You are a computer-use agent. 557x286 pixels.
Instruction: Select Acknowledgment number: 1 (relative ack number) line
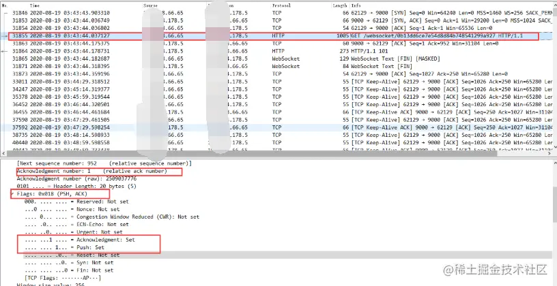(91, 171)
